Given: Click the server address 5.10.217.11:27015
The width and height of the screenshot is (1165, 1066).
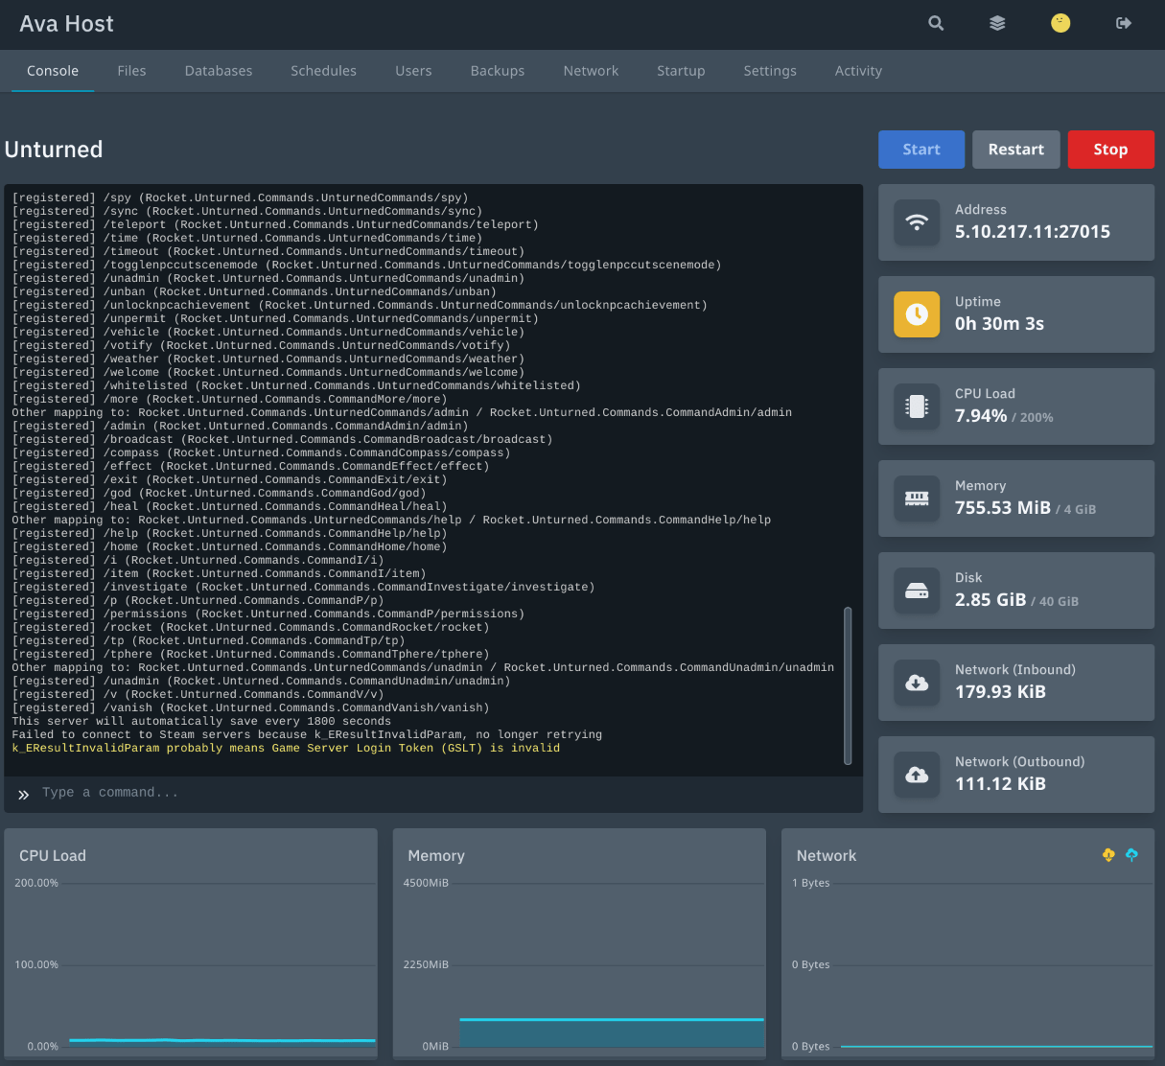Looking at the screenshot, I should pos(1033,232).
